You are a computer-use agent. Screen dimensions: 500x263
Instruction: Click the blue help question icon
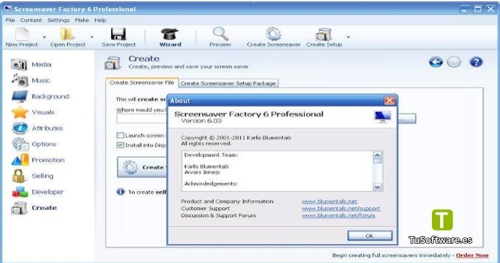click(x=476, y=62)
